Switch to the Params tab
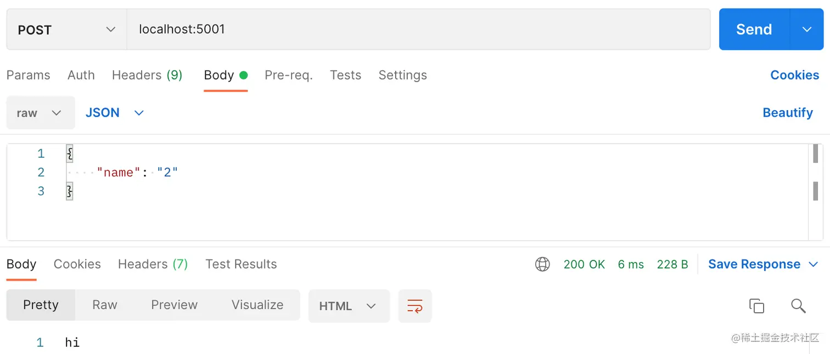Image resolution: width=830 pixels, height=354 pixels. point(28,75)
